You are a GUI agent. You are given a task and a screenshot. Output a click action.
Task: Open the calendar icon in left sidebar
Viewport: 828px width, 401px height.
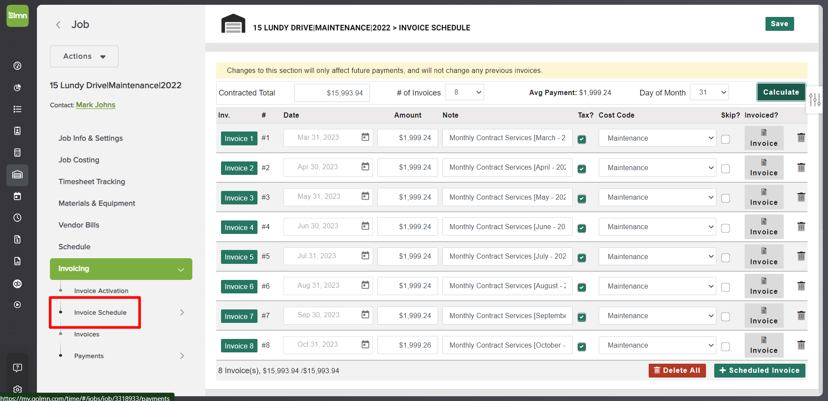pyautogui.click(x=17, y=196)
